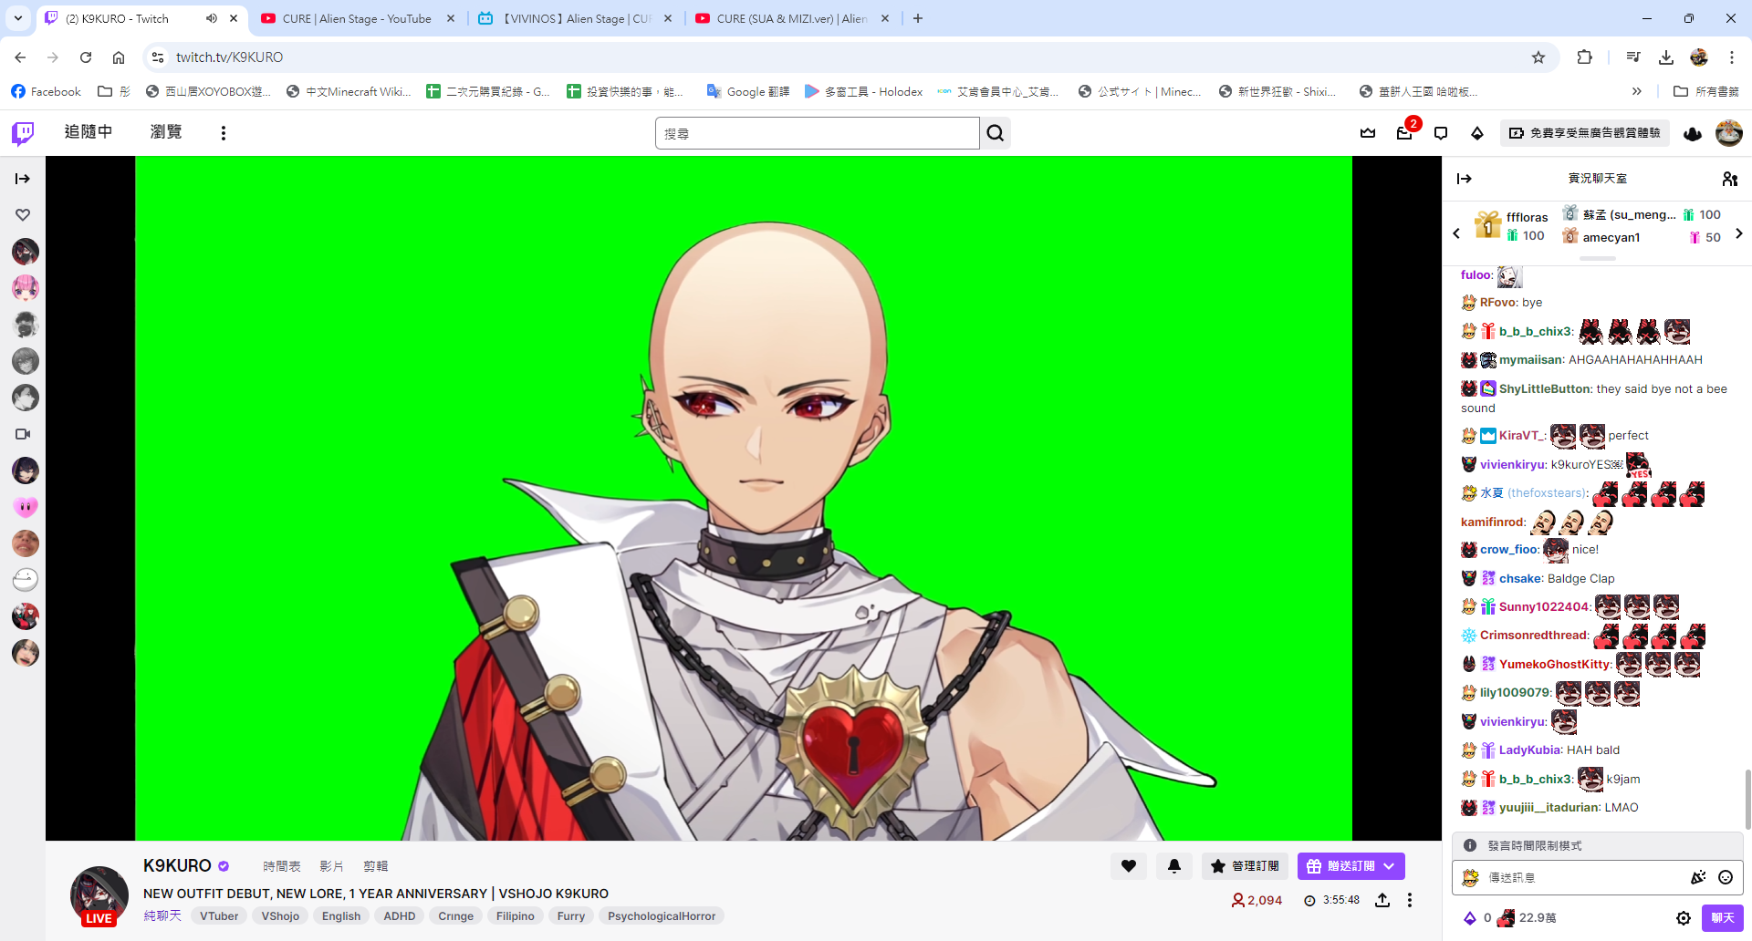Open a new browser tab
This screenshot has width=1752, height=941.
(918, 18)
